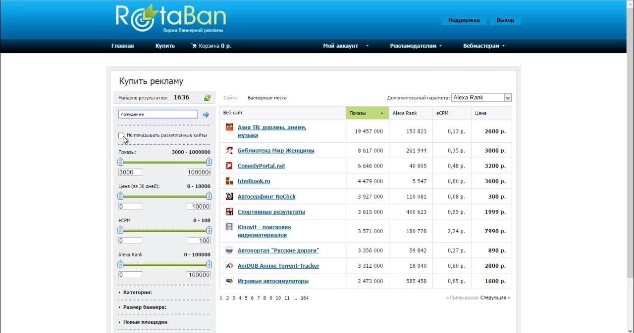This screenshot has width=634, height=333.
Task: Click favicon of Kinovit site
Action: coord(229,227)
